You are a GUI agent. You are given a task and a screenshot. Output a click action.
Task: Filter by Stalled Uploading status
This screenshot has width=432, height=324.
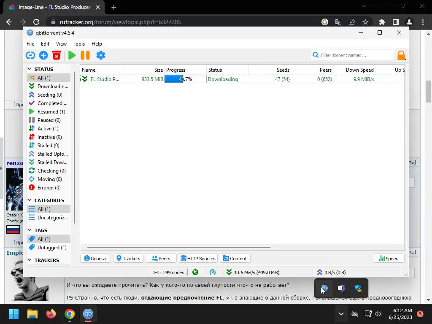coord(49,154)
